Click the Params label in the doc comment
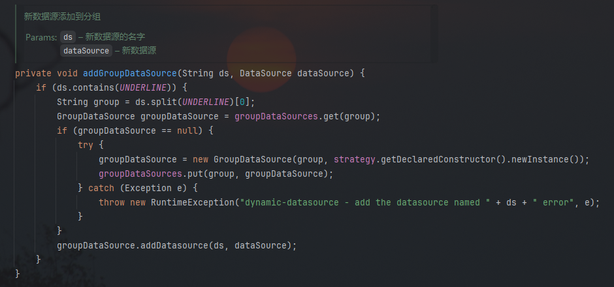Screen dimensions: 614x287 (41, 37)
